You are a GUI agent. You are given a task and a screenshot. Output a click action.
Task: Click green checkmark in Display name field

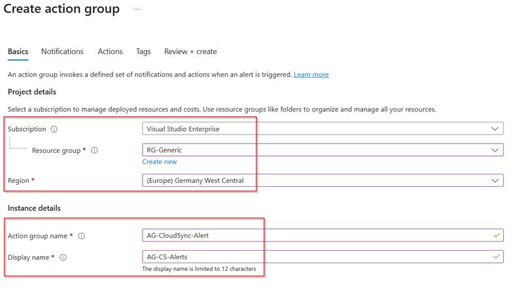click(497, 257)
